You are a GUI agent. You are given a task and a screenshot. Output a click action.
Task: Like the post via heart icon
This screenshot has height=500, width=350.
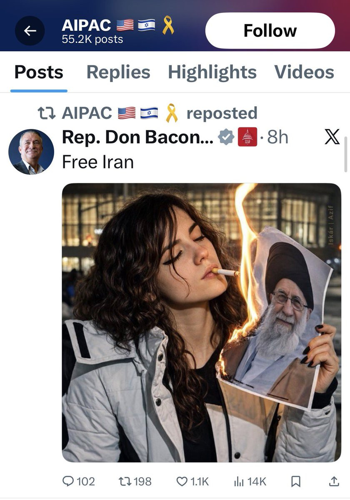pyautogui.click(x=182, y=482)
